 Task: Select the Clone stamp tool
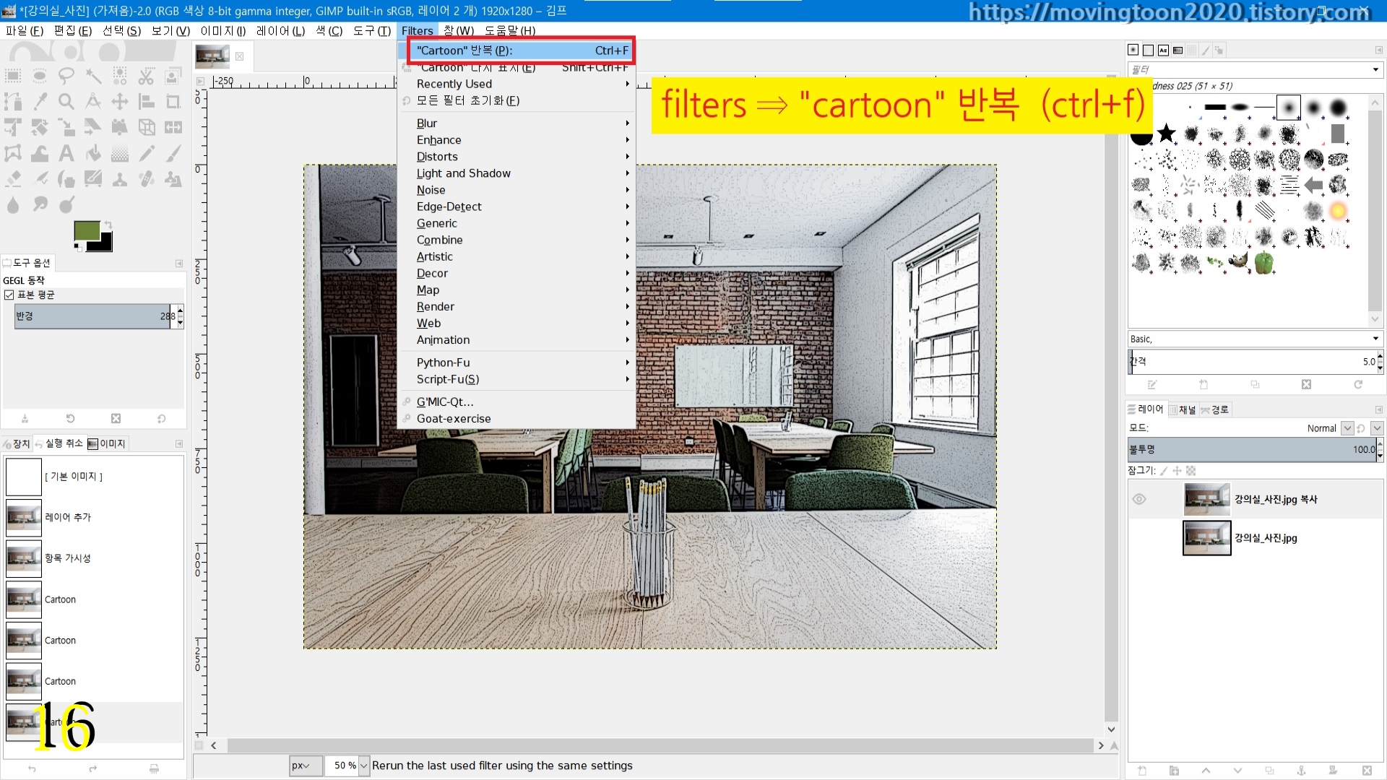pos(120,180)
